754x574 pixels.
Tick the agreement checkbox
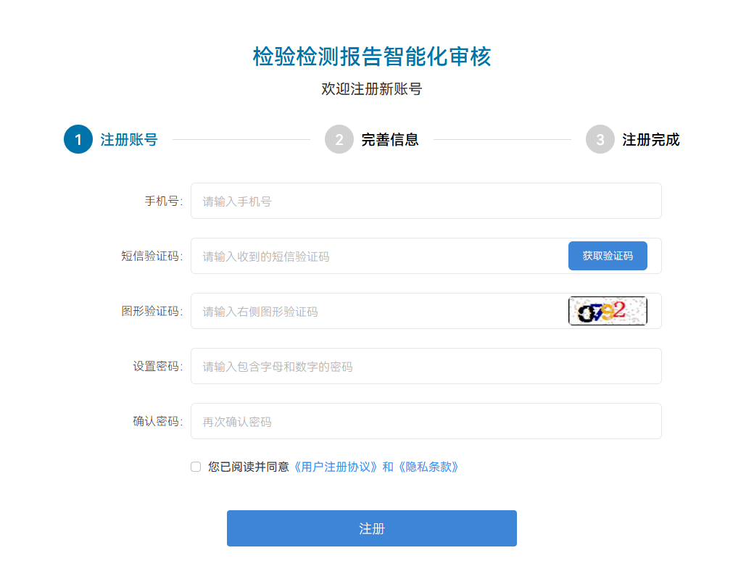(x=196, y=467)
